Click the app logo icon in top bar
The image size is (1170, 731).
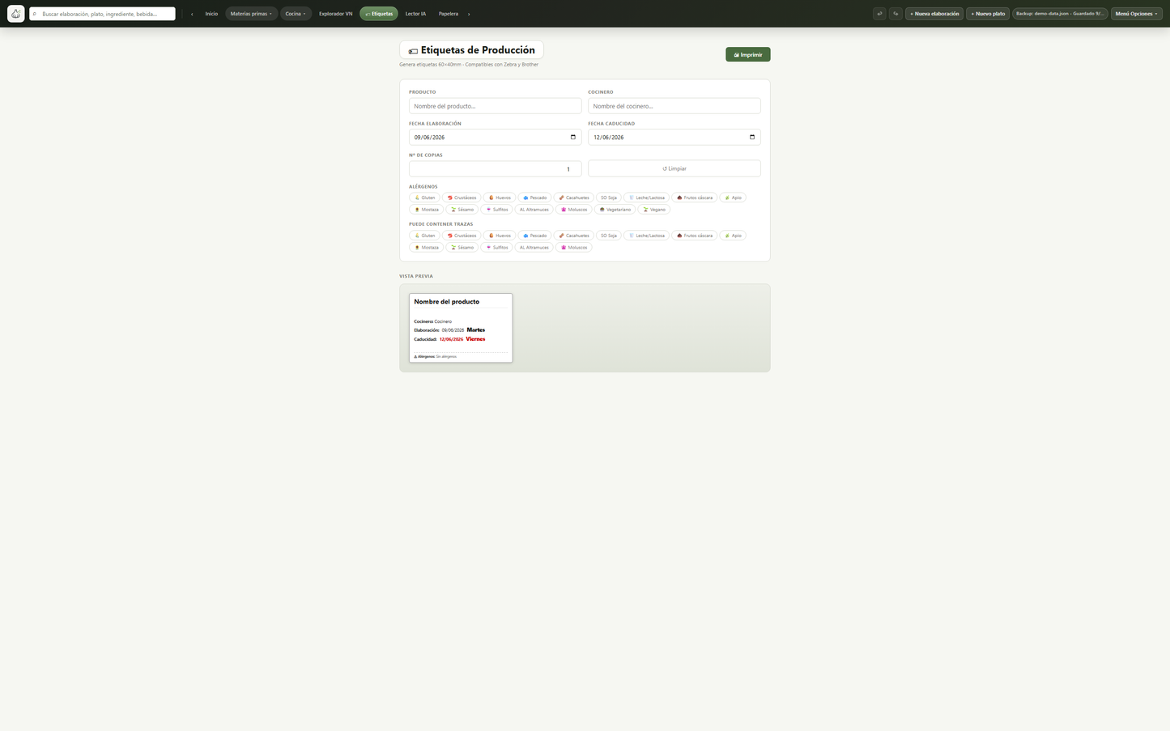click(x=15, y=14)
